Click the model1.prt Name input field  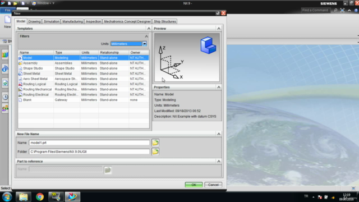[x=89, y=143]
